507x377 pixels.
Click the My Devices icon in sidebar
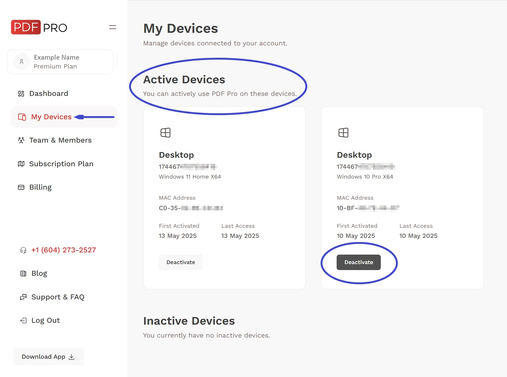coord(22,117)
